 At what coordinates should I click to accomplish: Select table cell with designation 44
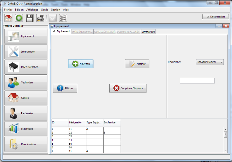(77, 140)
